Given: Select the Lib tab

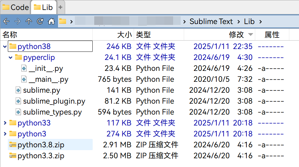Looking at the screenshot, I should pyautogui.click(x=44, y=7).
